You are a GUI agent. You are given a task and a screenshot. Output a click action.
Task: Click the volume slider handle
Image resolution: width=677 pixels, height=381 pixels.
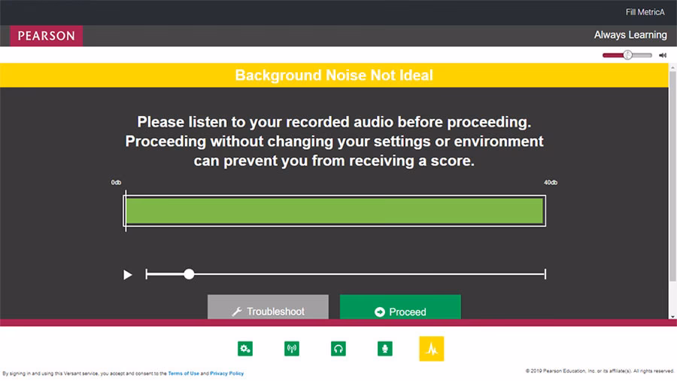click(627, 55)
